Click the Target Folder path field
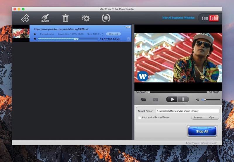The height and width of the screenshot is (162, 234). (x=187, y=111)
